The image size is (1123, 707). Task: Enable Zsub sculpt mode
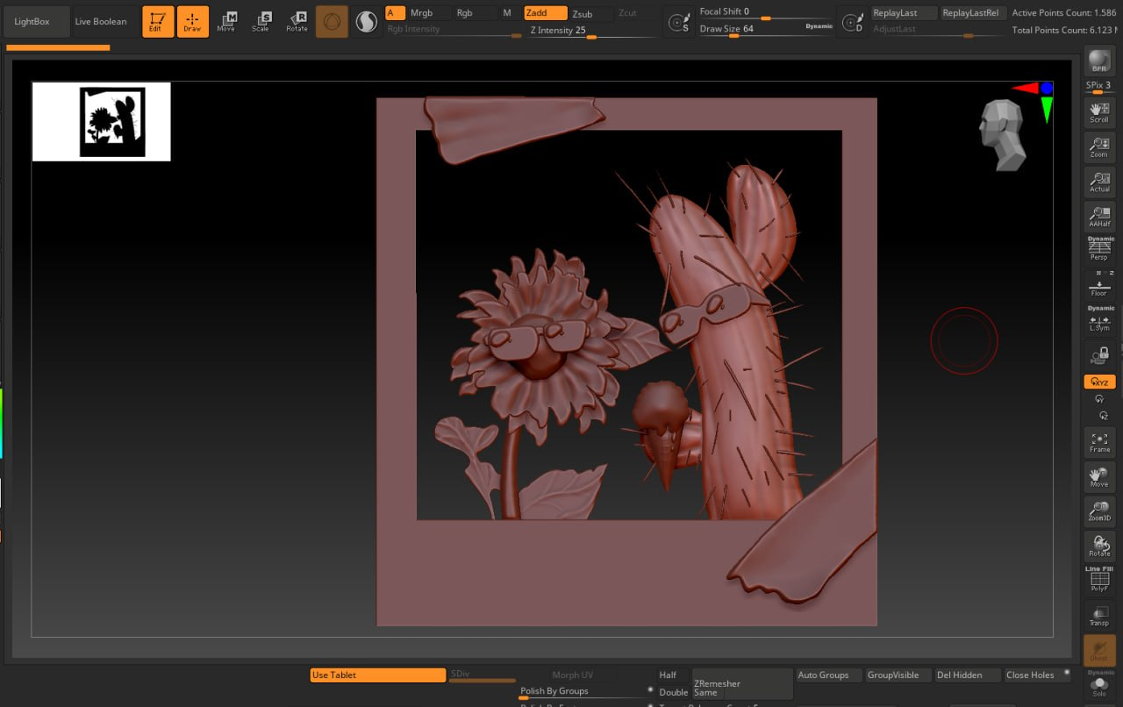591,13
